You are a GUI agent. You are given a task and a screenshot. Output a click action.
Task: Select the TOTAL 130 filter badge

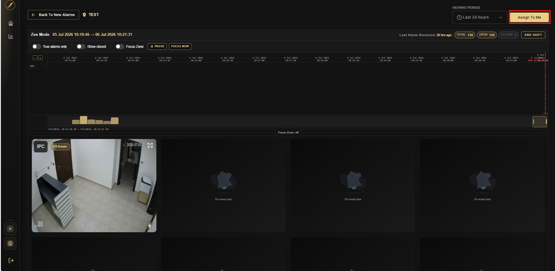coord(465,35)
